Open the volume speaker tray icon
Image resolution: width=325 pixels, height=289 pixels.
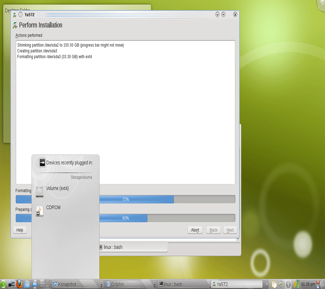[281, 284]
